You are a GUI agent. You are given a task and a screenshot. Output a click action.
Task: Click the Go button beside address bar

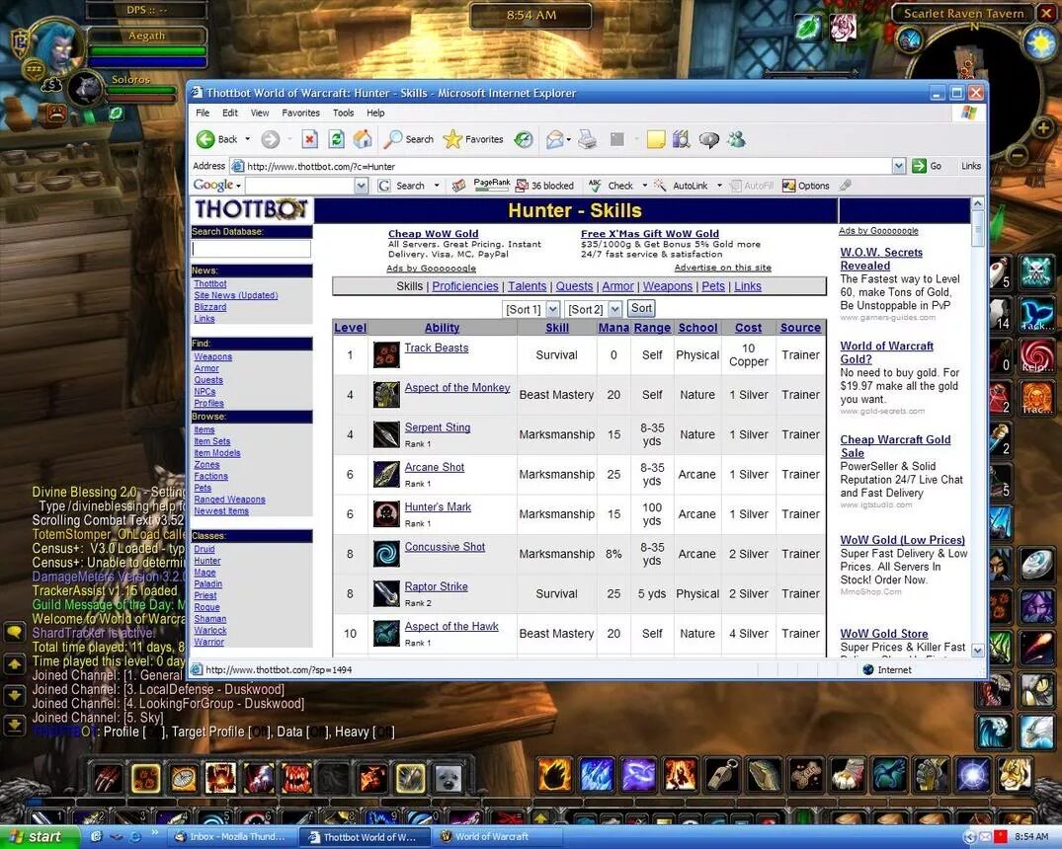click(927, 166)
